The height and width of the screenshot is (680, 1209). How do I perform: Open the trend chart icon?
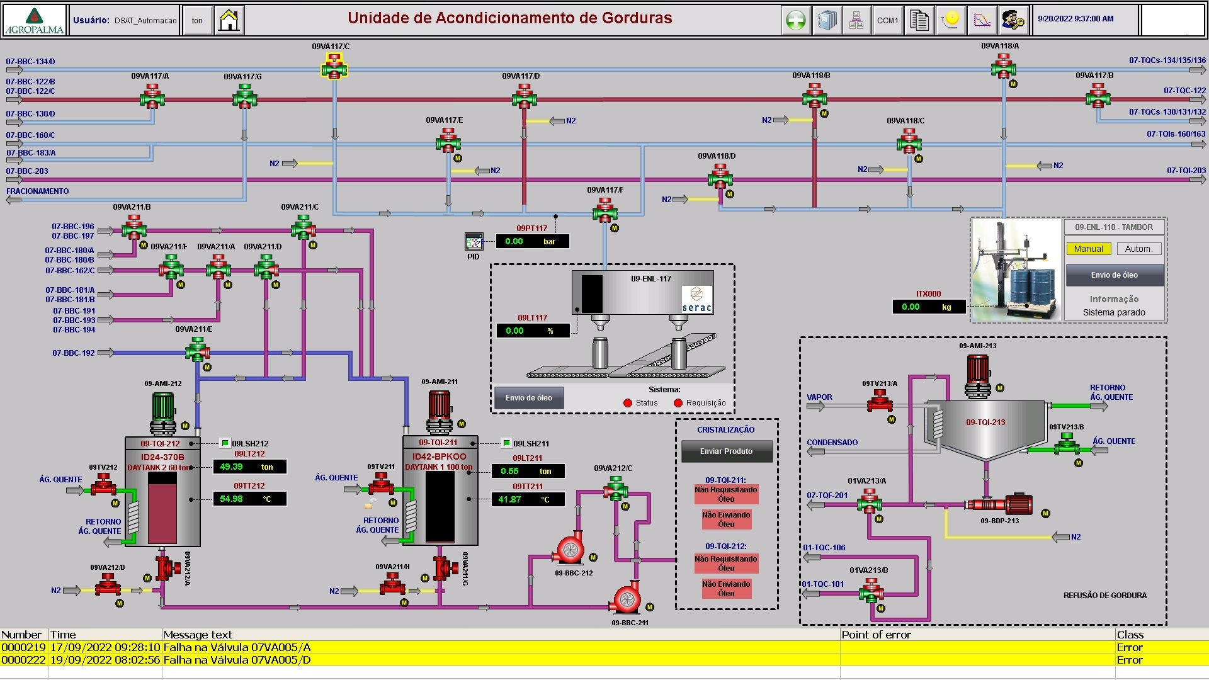pyautogui.click(x=982, y=21)
